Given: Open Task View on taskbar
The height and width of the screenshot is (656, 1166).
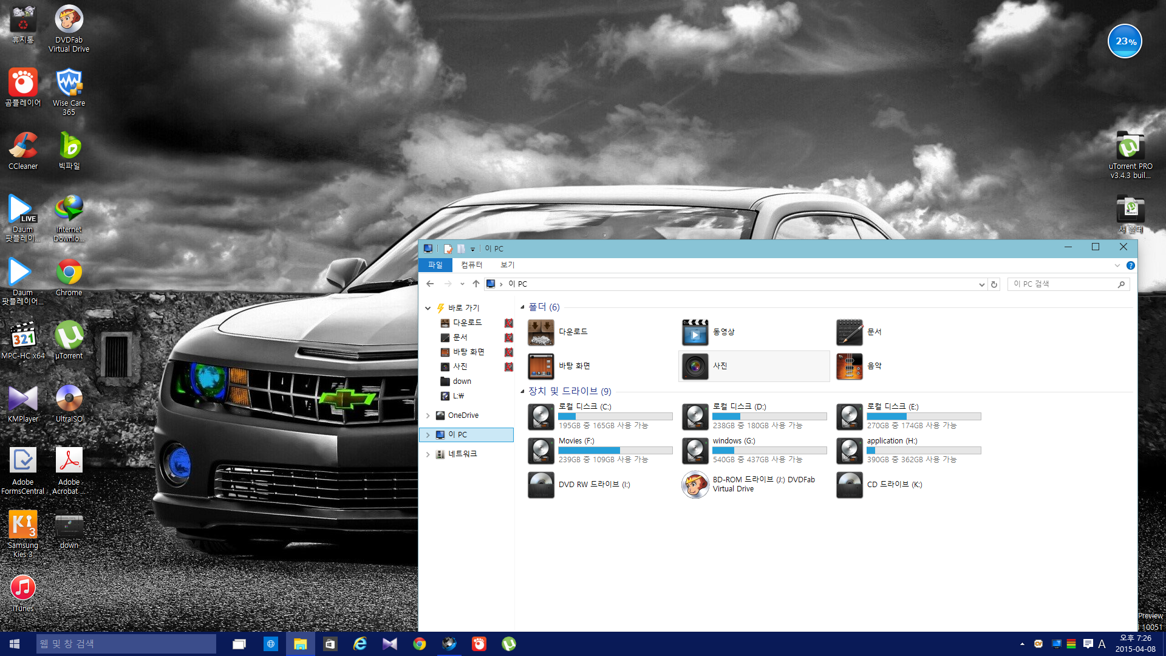Looking at the screenshot, I should point(239,644).
